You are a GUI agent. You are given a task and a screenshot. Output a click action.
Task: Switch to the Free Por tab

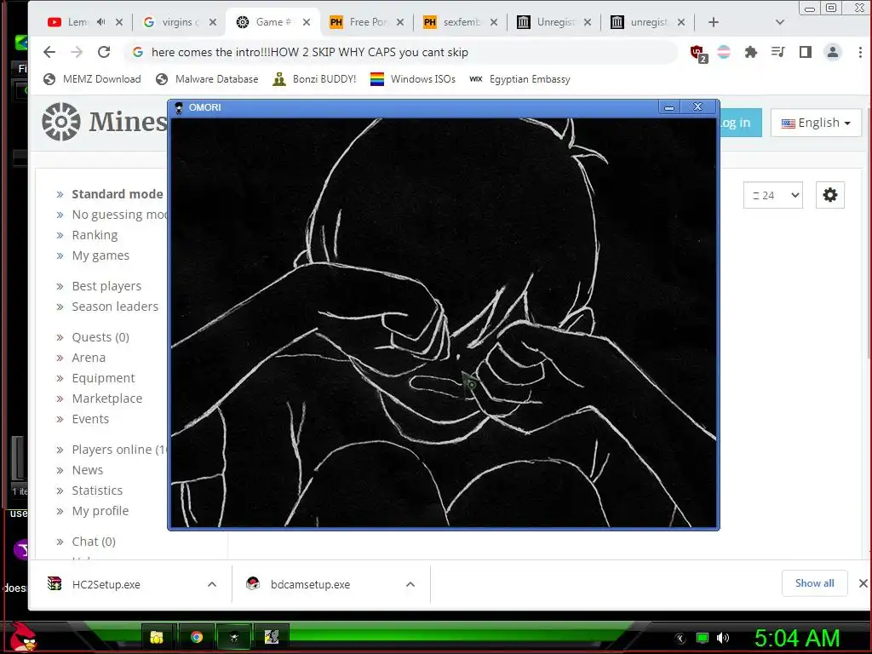coord(367,22)
